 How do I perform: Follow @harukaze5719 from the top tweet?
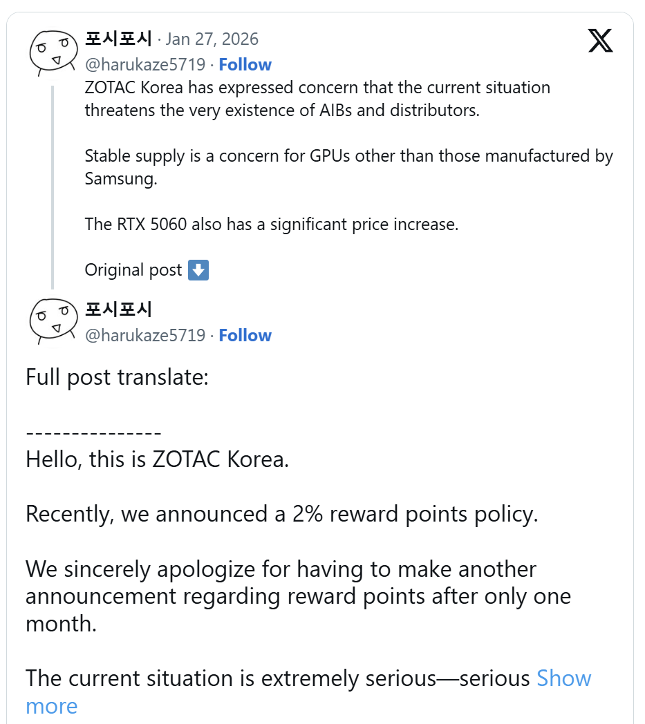[245, 65]
